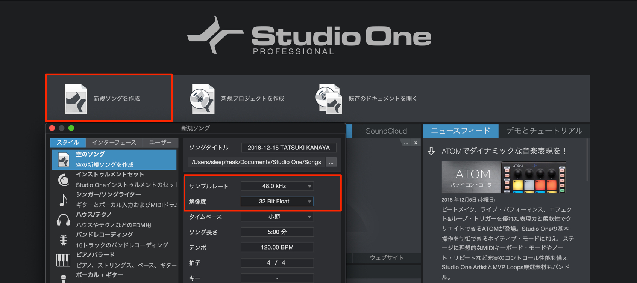
Task: Click the ATOMでダイナミックな音楽表現を！ headline
Action: pyautogui.click(x=504, y=151)
